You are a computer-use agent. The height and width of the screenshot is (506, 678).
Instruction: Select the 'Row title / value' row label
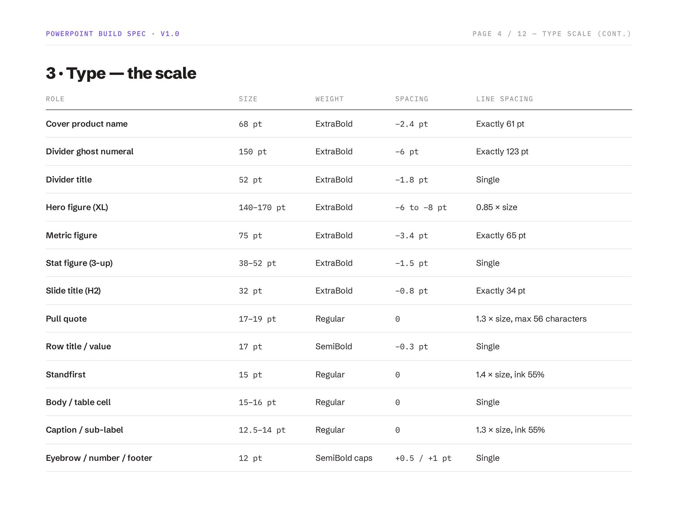coord(78,346)
